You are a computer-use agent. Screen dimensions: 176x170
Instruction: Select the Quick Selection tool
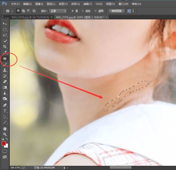(5, 41)
